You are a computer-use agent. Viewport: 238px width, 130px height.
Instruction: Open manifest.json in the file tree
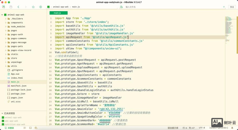[x=18, y=86]
